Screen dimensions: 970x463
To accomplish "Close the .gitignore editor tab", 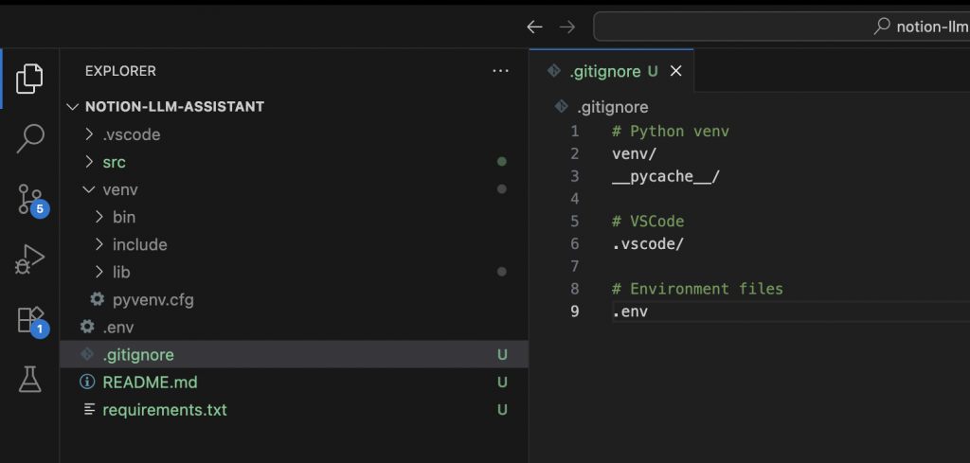I will click(x=675, y=72).
